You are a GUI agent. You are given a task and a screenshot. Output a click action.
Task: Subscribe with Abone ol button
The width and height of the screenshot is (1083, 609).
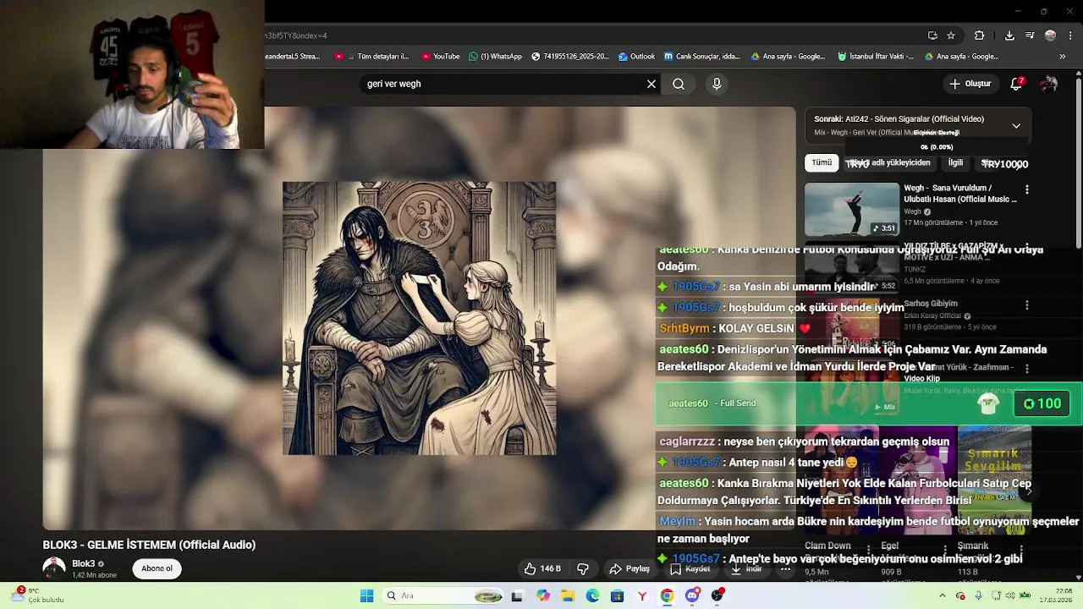point(157,568)
